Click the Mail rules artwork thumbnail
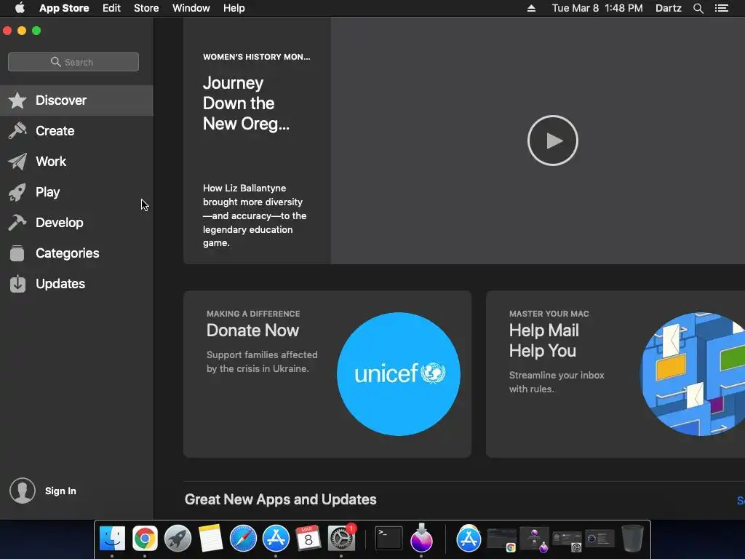 pos(693,374)
